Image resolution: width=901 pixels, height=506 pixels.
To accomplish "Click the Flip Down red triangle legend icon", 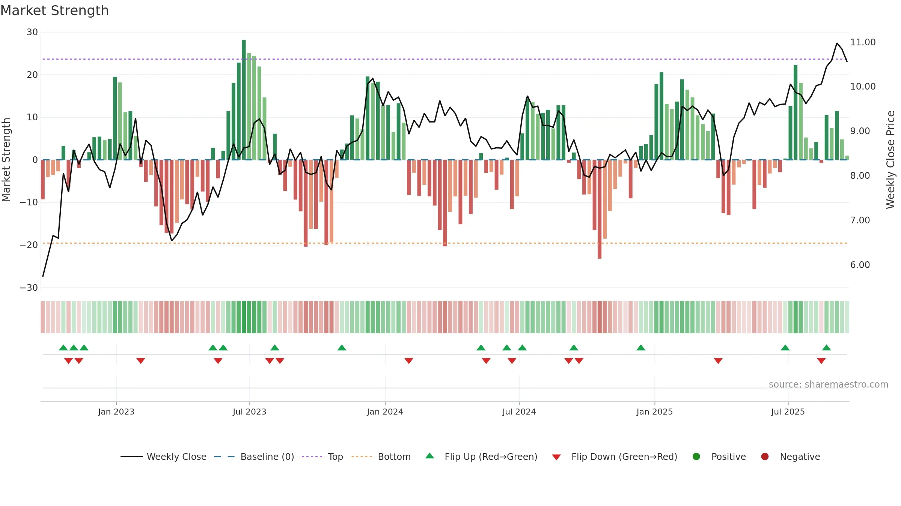I will pos(556,457).
